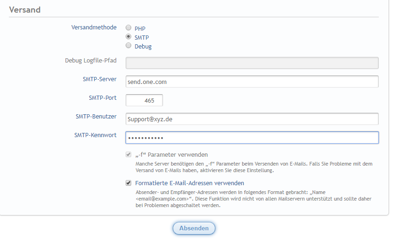Click the "-f Parameter verwenden" label text
This screenshot has width=404, height=243.
point(171,155)
